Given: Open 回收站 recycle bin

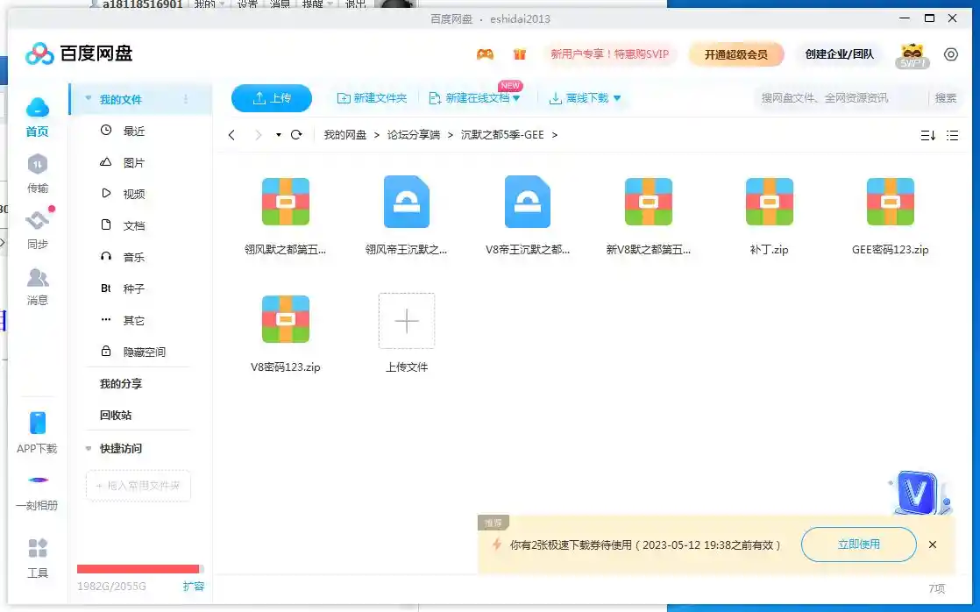Looking at the screenshot, I should coord(116,415).
